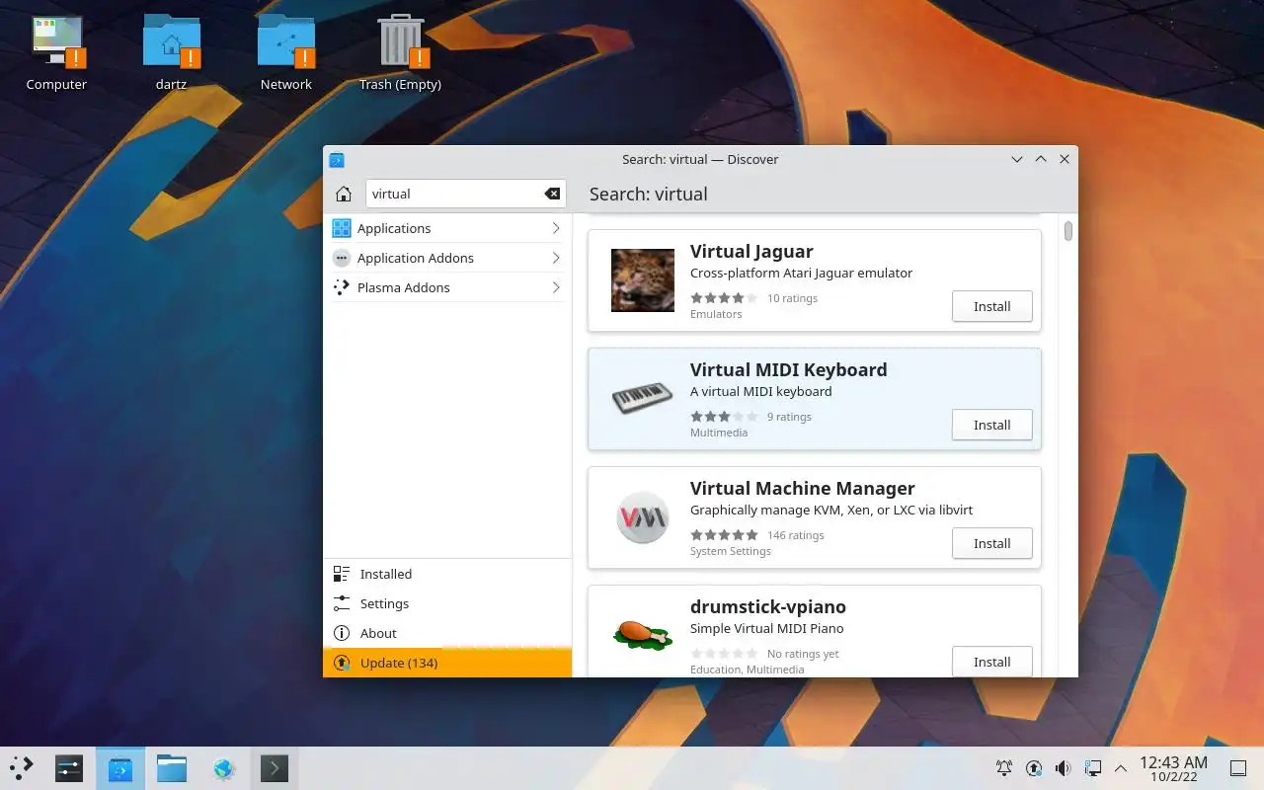Screen dimensions: 1264x790
Task: Open notifications bell in system tray
Action: point(1004,768)
